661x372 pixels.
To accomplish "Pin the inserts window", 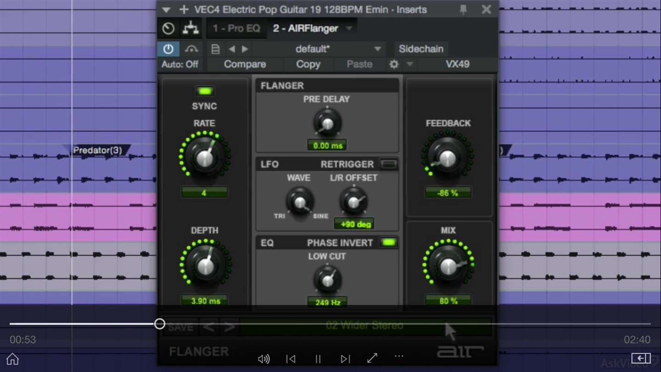I will pyautogui.click(x=463, y=10).
